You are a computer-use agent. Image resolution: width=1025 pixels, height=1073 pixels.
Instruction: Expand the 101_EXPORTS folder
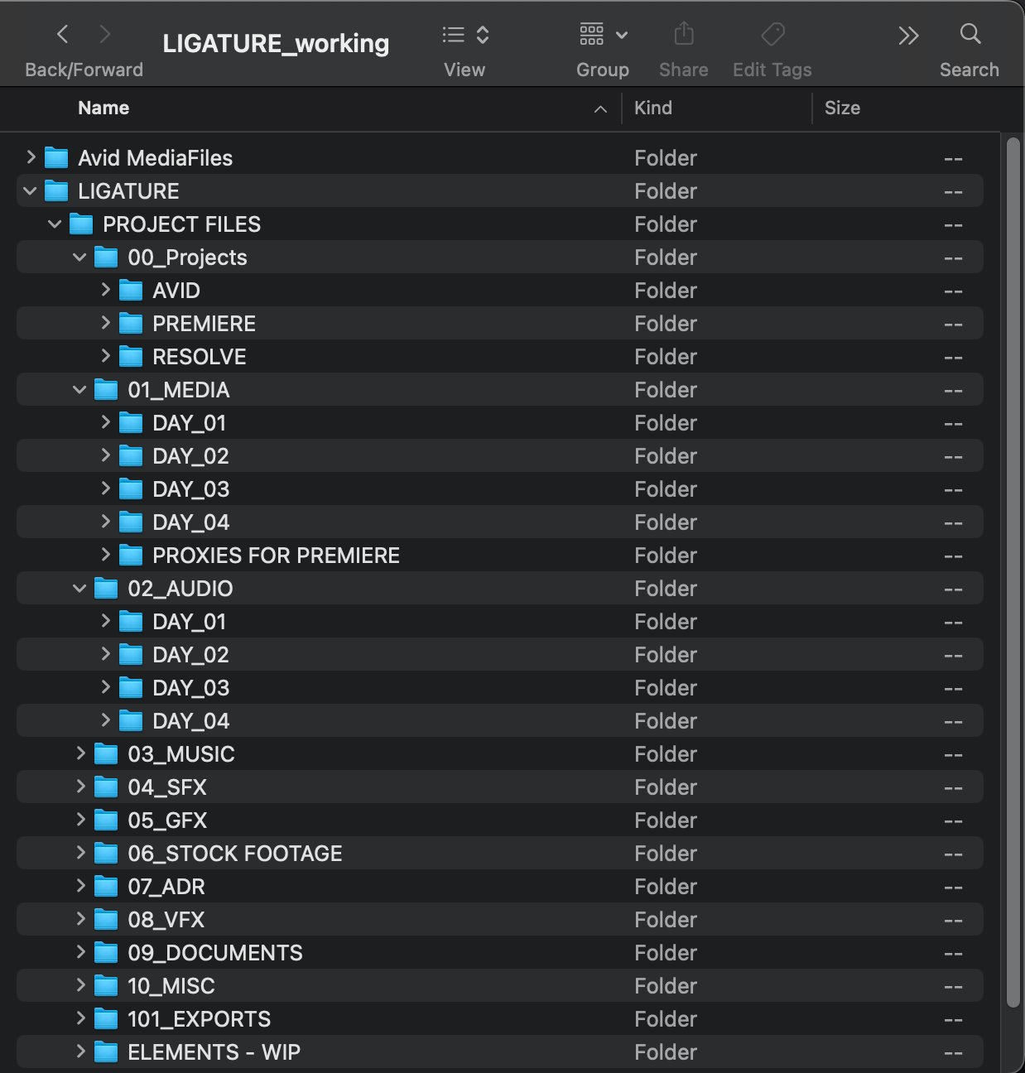point(80,1018)
